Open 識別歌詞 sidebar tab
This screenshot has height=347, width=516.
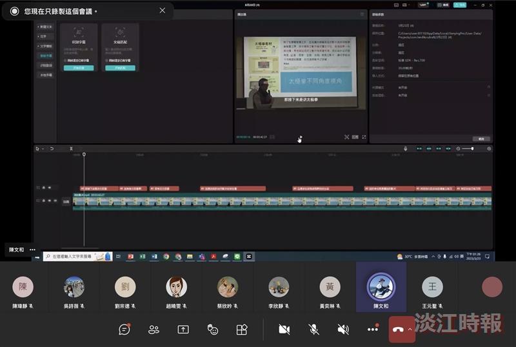[46, 66]
